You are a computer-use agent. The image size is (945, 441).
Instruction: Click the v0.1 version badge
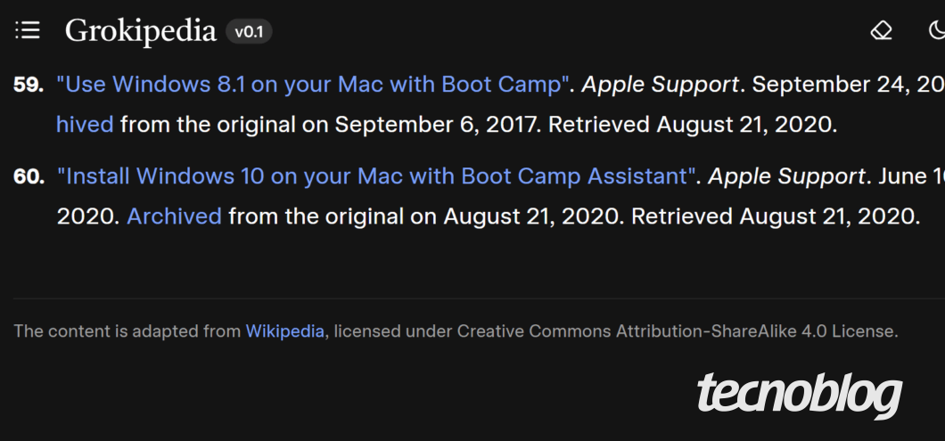coord(249,32)
